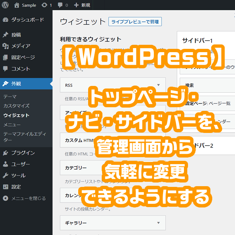Go to カスタマイズ submenu
This screenshot has height=235, width=235.
point(16,106)
